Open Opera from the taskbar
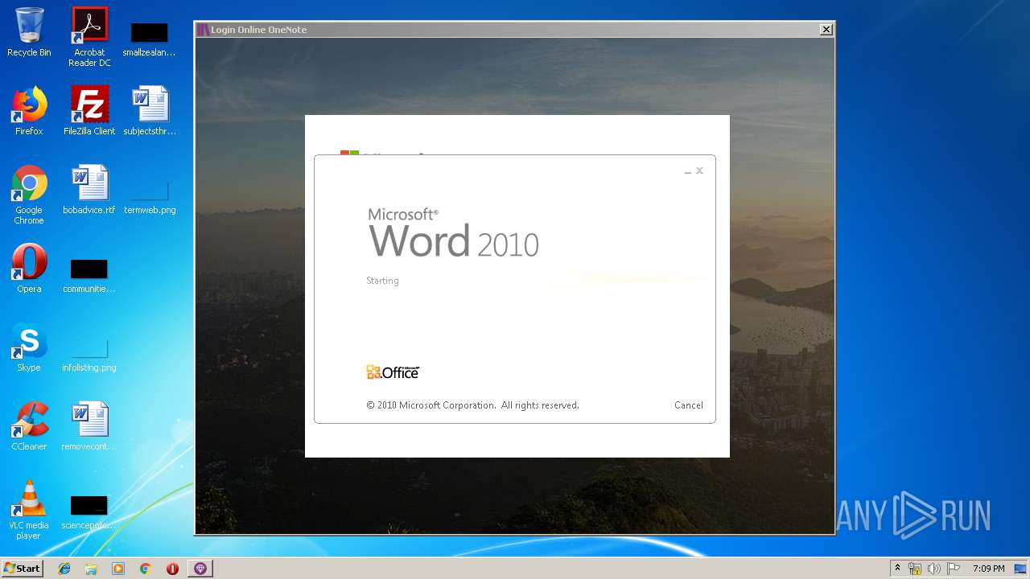This screenshot has width=1030, height=579. pyautogui.click(x=172, y=569)
